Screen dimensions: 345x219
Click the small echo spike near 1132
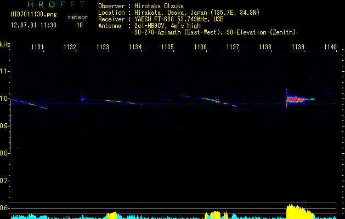[82, 98]
